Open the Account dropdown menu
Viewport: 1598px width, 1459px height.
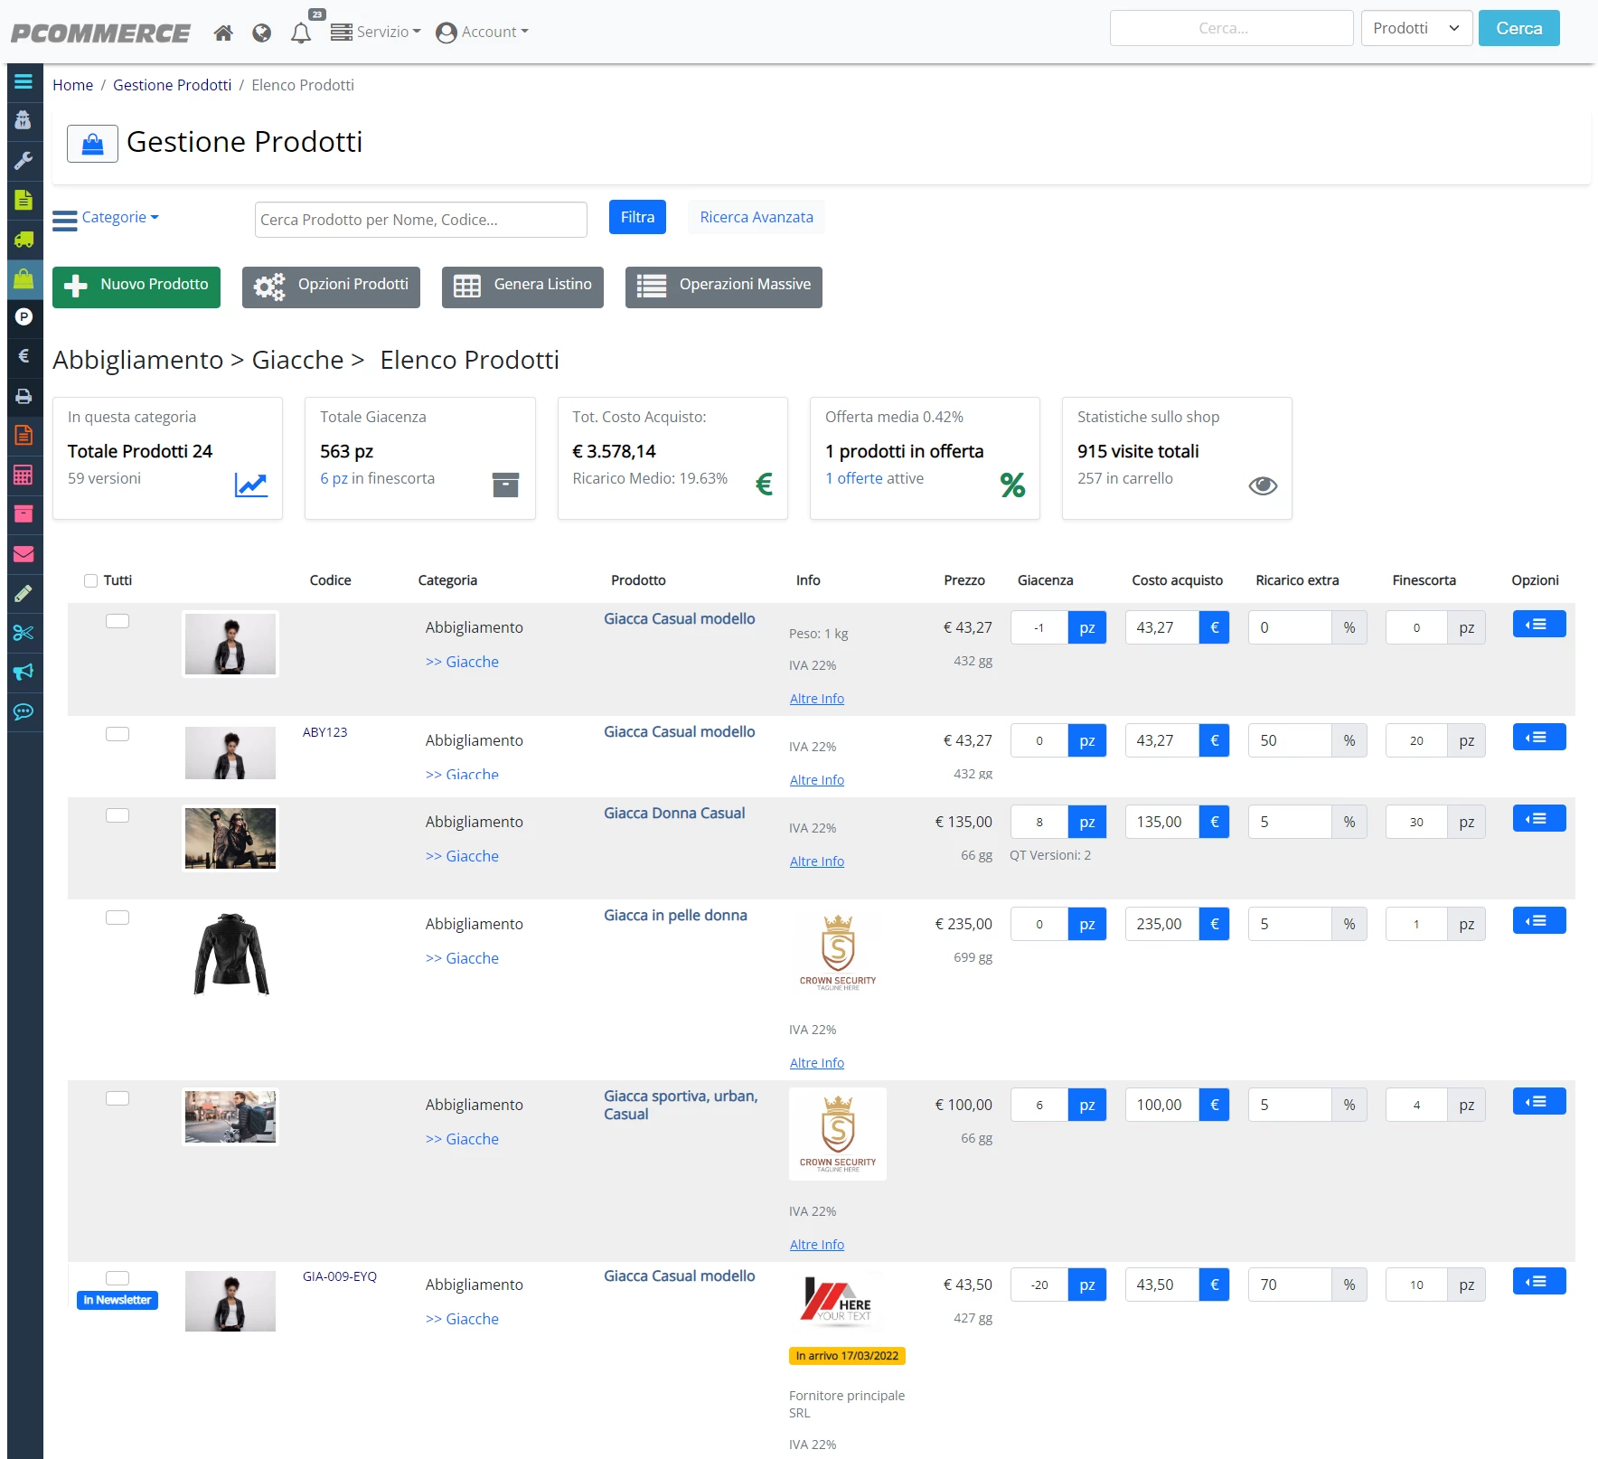click(483, 33)
